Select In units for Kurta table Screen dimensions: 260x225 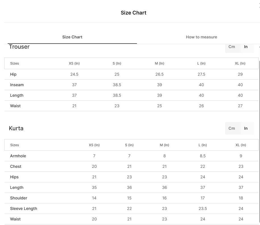coord(246,129)
